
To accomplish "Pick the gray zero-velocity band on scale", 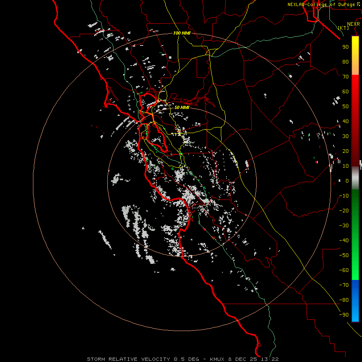I will pos(355,178).
